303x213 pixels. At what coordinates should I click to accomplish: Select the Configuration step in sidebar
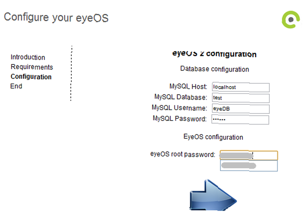coord(31,77)
